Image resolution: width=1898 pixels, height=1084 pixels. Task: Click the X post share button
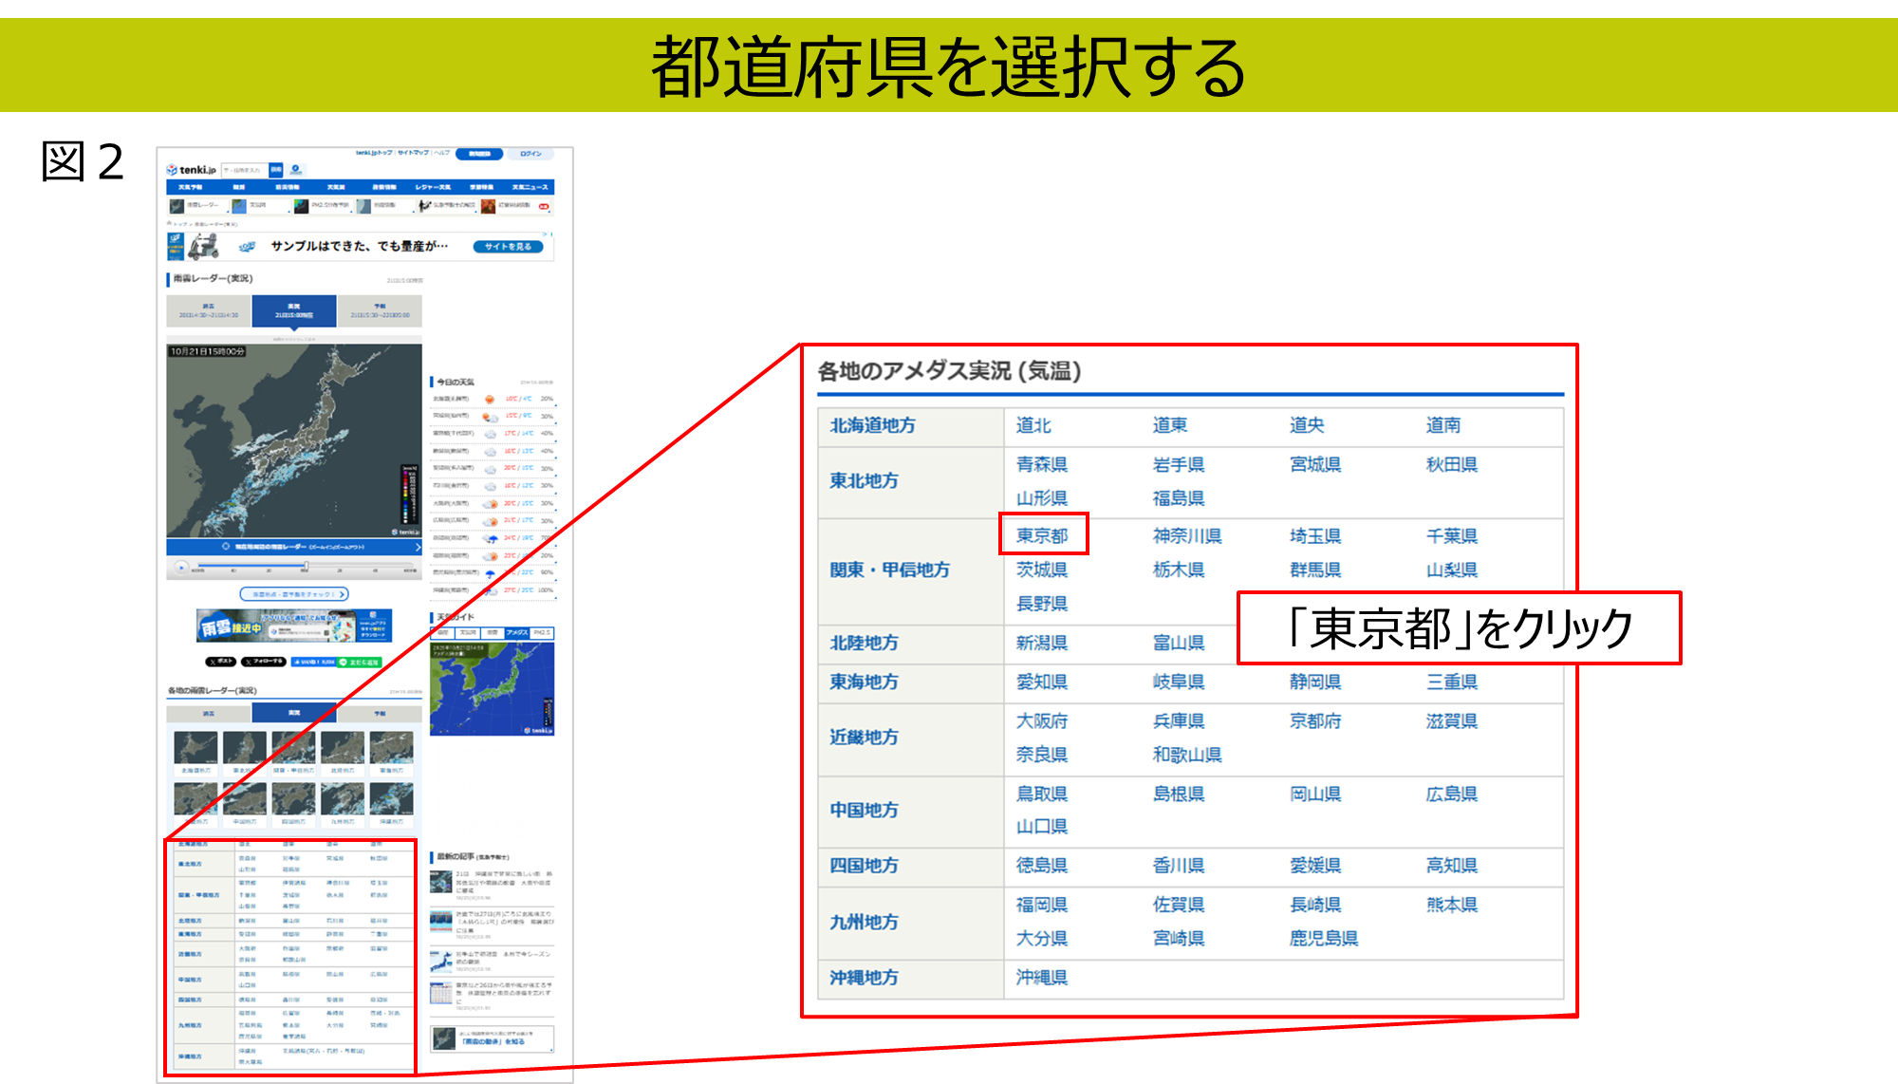coord(220,662)
